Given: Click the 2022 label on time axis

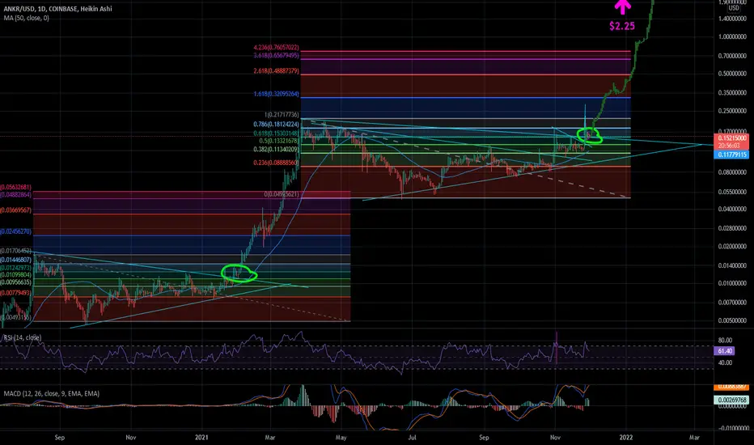Looking at the screenshot, I should [x=625, y=437].
